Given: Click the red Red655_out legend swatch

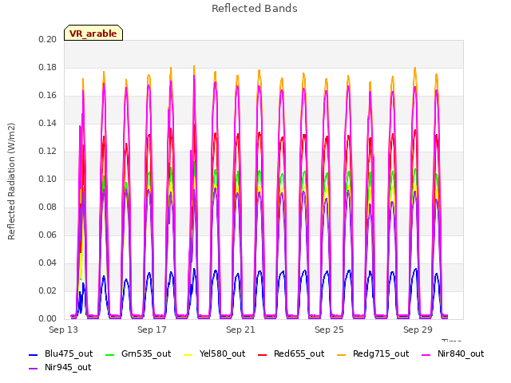Looking at the screenshot, I should point(263,354).
